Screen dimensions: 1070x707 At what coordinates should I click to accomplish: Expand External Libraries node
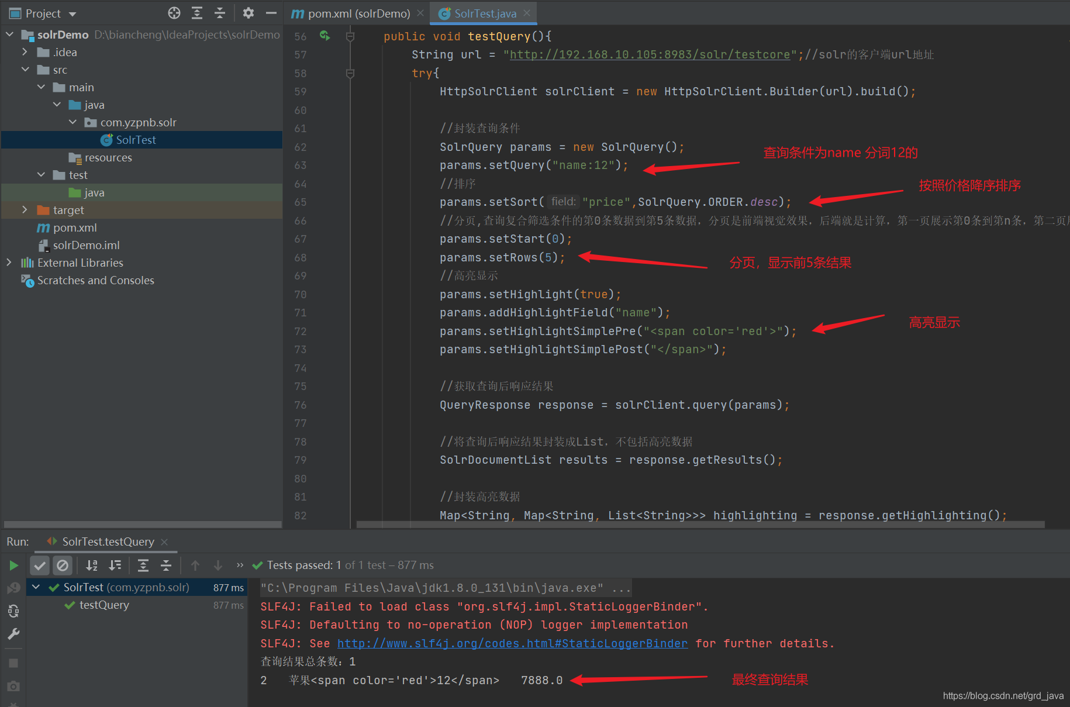coord(9,263)
